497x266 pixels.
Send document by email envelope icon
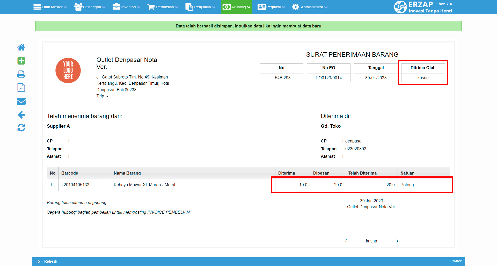21,101
